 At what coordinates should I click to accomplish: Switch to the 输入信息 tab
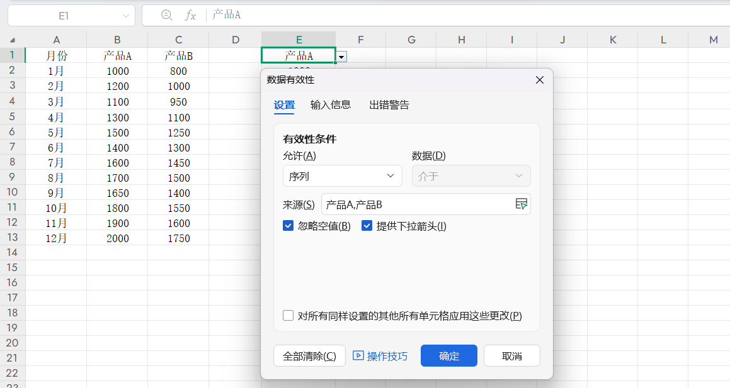tap(331, 105)
